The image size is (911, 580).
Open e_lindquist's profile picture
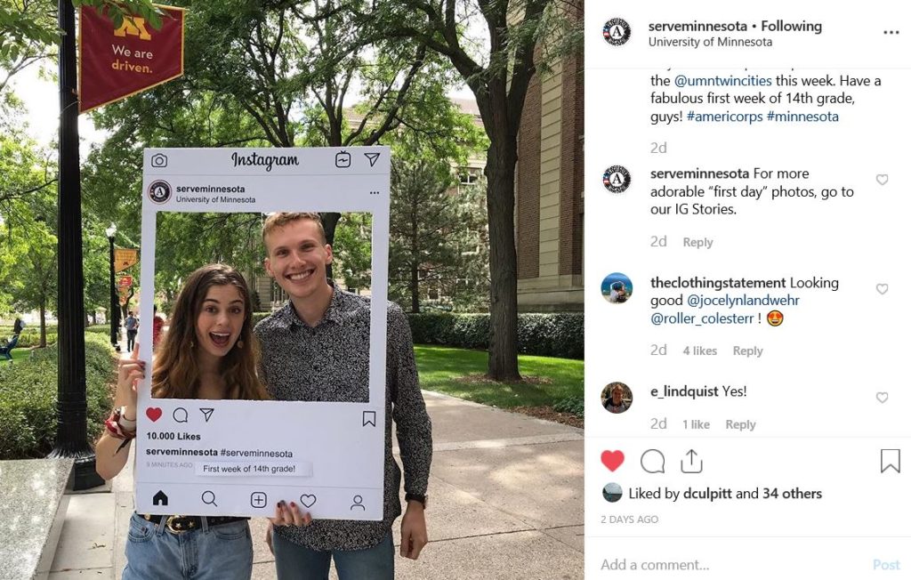pyautogui.click(x=617, y=398)
